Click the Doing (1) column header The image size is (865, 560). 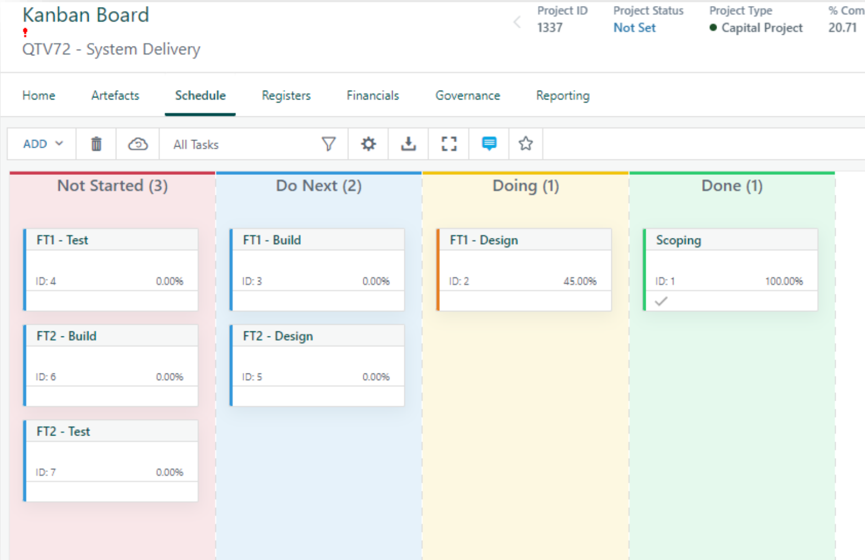[x=526, y=186]
